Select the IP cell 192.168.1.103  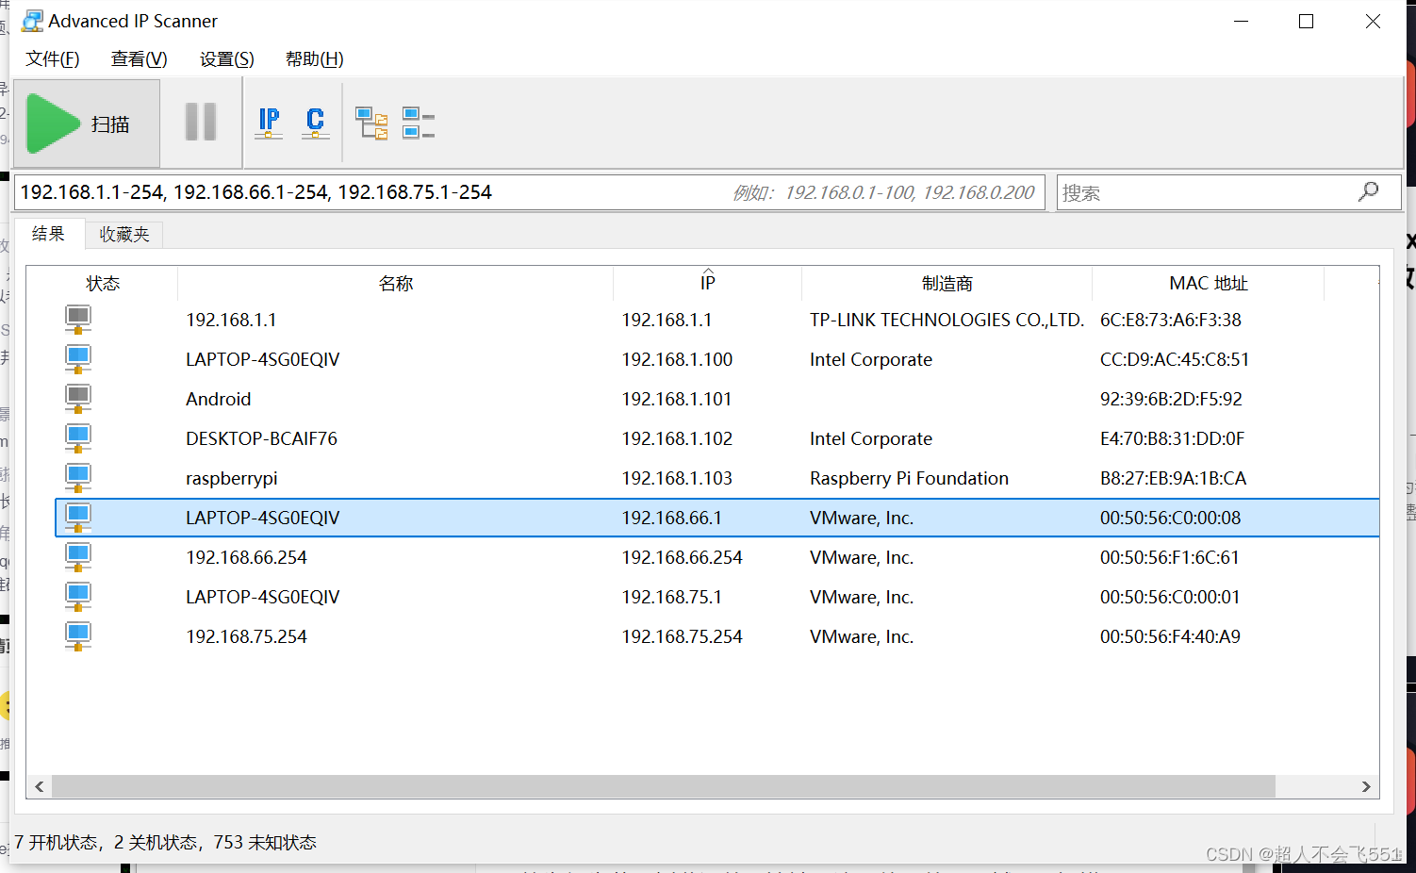(677, 478)
